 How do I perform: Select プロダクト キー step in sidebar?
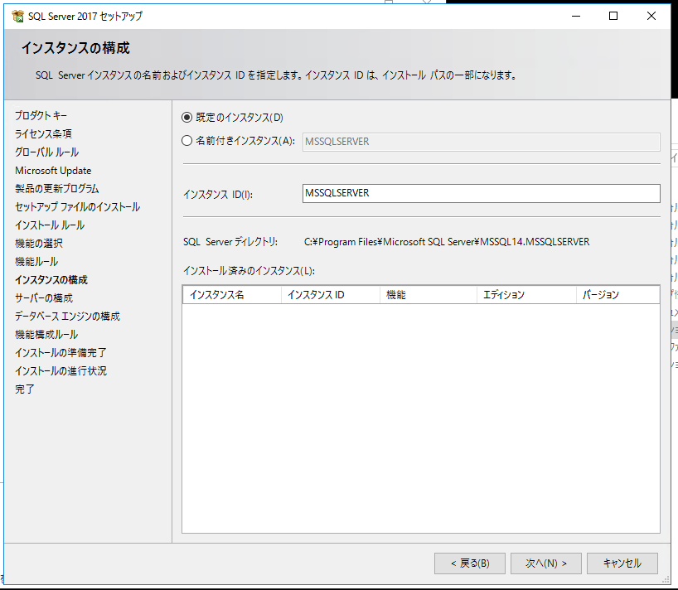[41, 116]
